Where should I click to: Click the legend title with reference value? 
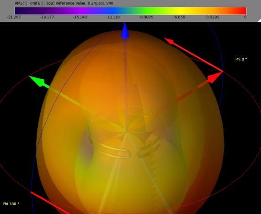pos(64,3)
